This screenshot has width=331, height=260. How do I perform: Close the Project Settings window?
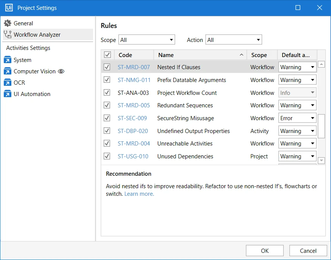click(x=320, y=8)
